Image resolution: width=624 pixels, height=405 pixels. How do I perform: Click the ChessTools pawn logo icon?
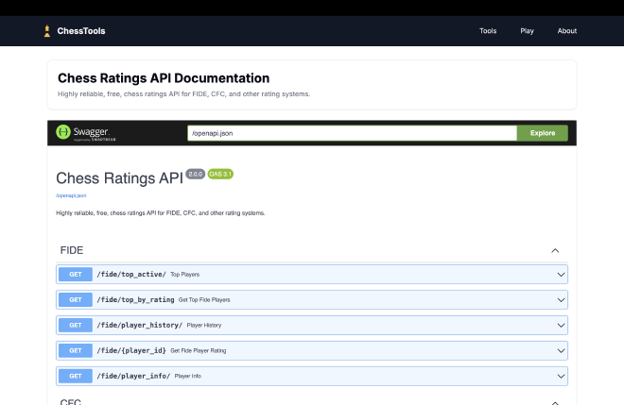click(x=45, y=31)
